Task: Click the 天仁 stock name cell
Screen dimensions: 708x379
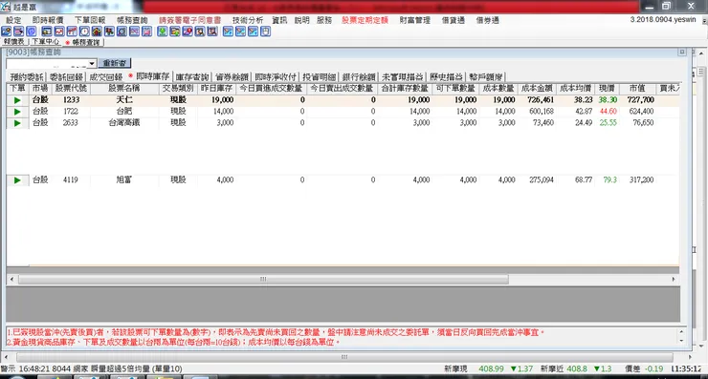Action: (124, 100)
